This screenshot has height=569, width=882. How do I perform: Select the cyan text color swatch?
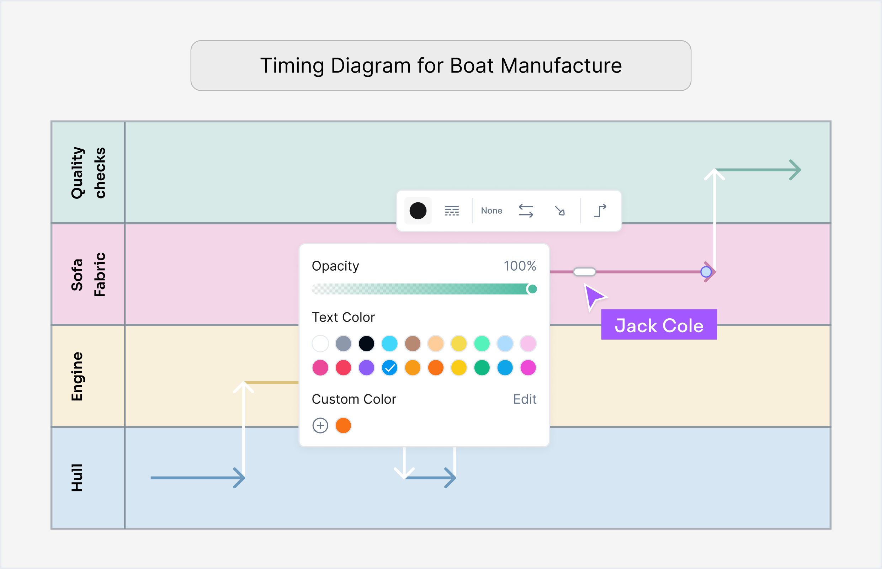click(x=389, y=344)
